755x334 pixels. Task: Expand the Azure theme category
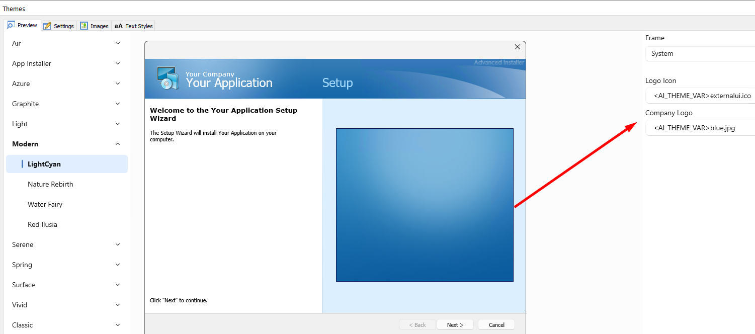118,83
